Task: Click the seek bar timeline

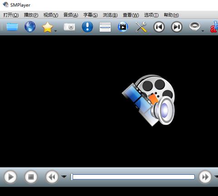Action: click(133, 177)
